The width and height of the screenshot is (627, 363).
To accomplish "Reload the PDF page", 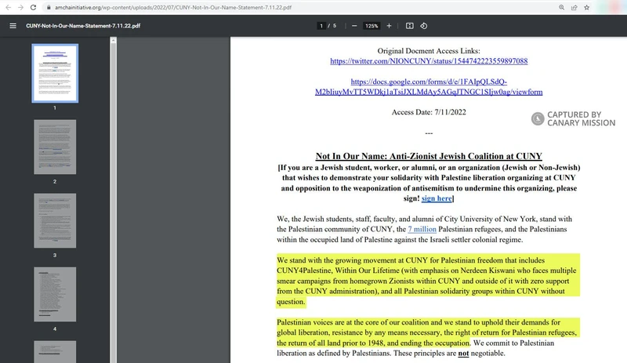I will tap(33, 7).
